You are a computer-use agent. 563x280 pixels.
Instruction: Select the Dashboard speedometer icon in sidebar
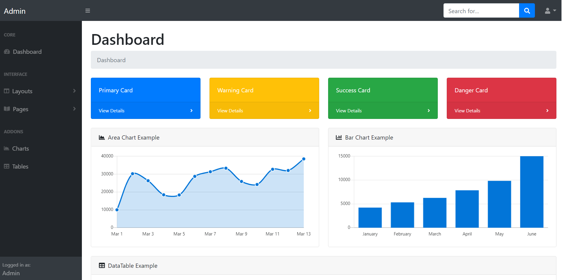pyautogui.click(x=7, y=51)
